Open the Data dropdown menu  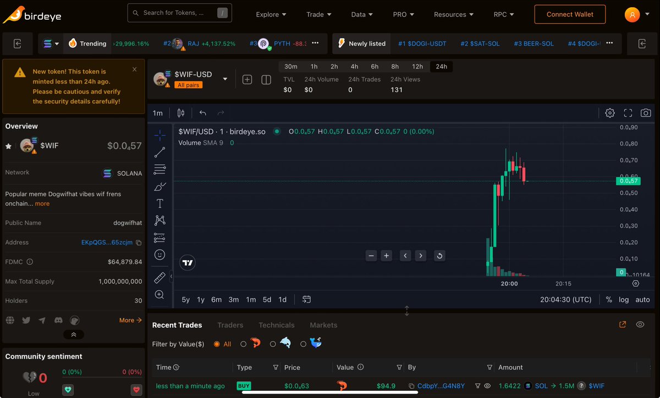(362, 14)
